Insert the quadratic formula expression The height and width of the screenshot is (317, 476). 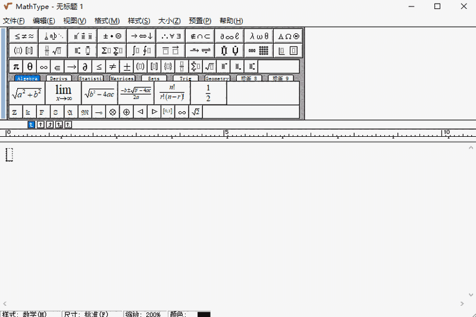[x=136, y=93]
